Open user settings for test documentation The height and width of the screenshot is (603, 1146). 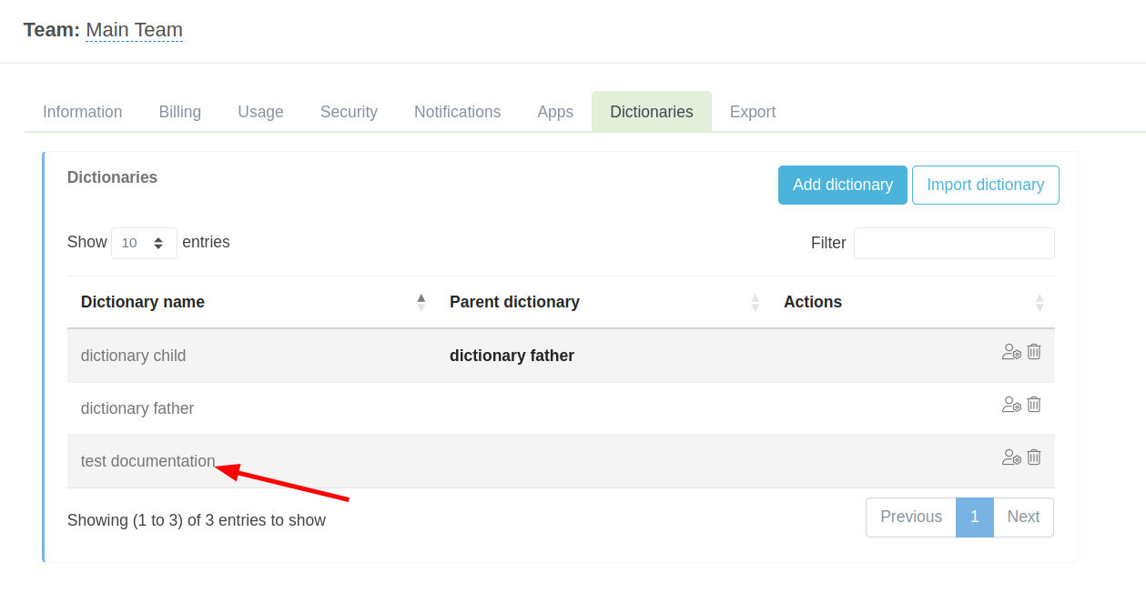tap(1010, 457)
